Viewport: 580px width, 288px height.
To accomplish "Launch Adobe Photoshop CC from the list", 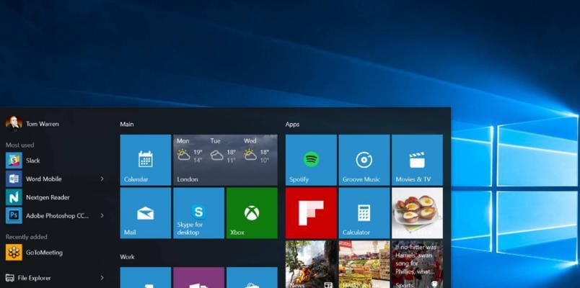I will (56, 215).
